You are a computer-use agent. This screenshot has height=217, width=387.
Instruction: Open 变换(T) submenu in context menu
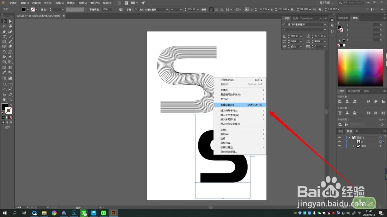pos(240,129)
